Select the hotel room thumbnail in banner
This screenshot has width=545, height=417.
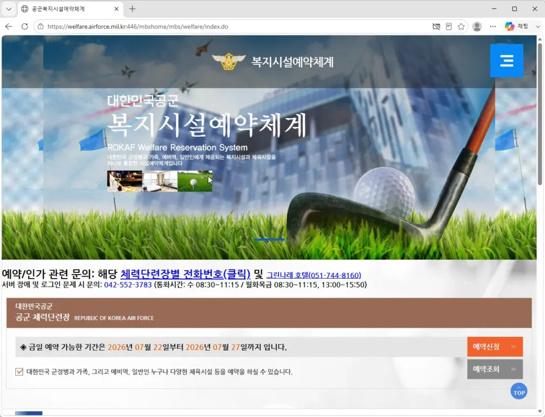[x=160, y=181]
